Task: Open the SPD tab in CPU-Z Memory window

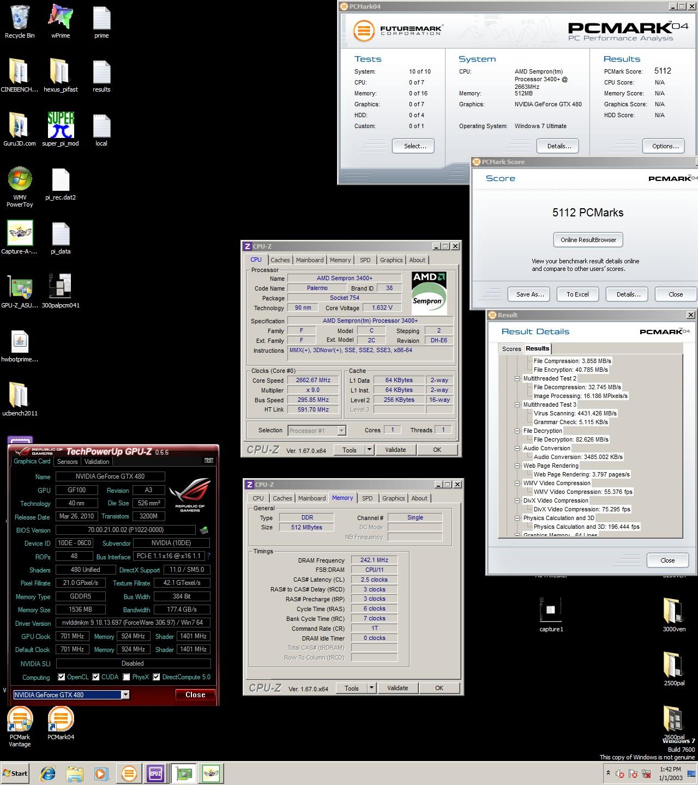Action: point(367,498)
